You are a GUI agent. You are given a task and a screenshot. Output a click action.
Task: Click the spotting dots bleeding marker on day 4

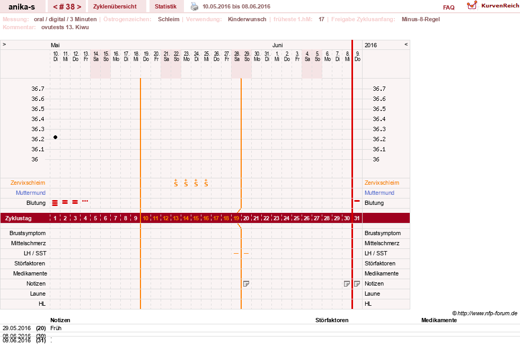[x=85, y=201]
